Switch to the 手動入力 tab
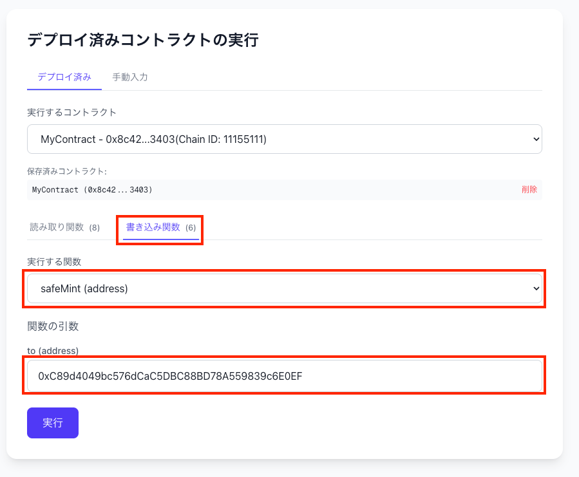 (x=130, y=77)
